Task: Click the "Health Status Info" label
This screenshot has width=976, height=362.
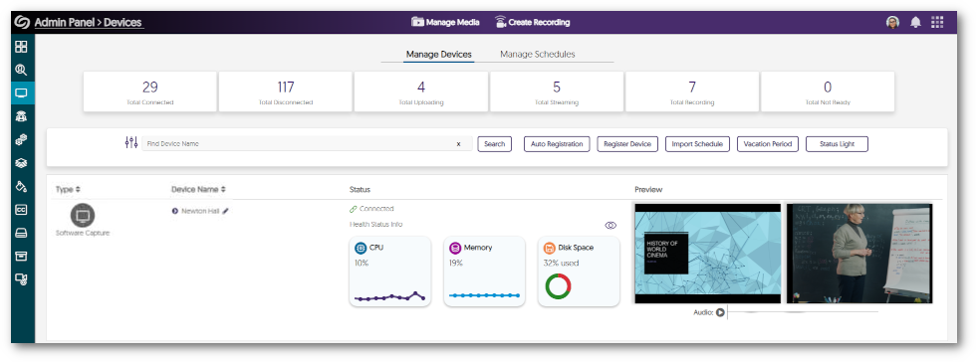Action: point(376,225)
